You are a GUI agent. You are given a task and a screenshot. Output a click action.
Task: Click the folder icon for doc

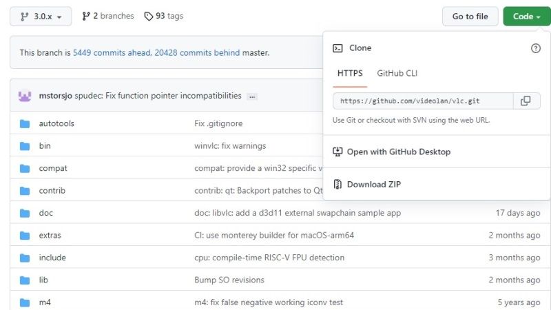coord(25,213)
